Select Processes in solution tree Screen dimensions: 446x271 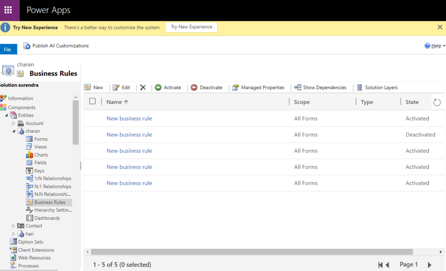[x=28, y=266]
